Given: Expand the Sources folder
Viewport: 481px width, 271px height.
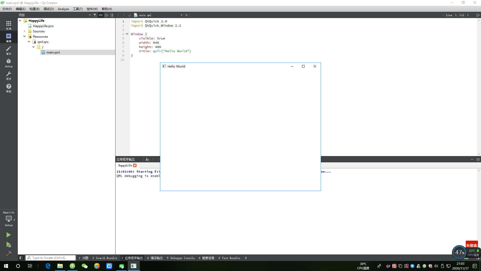Looking at the screenshot, I should [x=25, y=31].
